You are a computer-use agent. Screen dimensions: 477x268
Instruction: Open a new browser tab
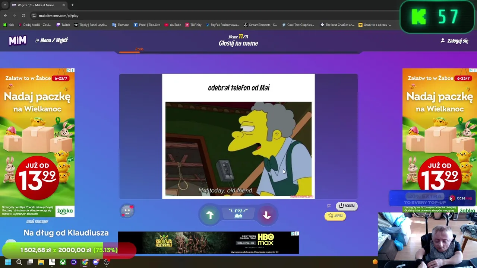click(72, 5)
